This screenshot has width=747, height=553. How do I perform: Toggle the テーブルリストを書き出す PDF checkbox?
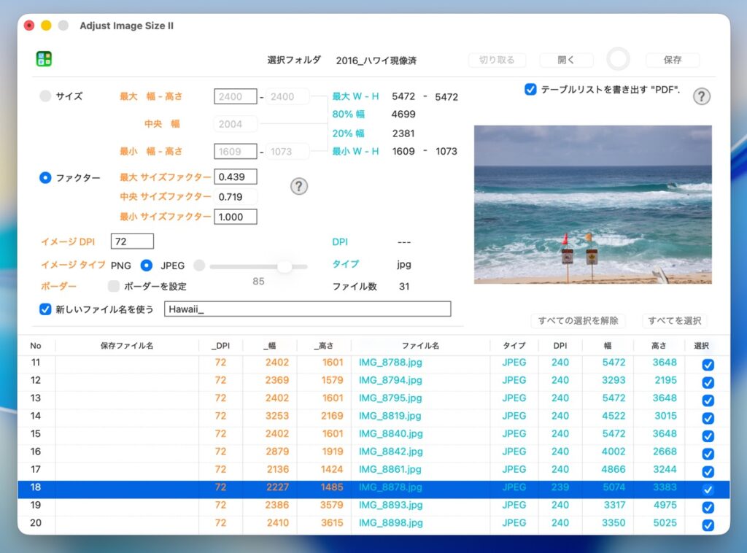(x=530, y=90)
